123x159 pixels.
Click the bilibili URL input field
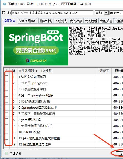coord(52,13)
